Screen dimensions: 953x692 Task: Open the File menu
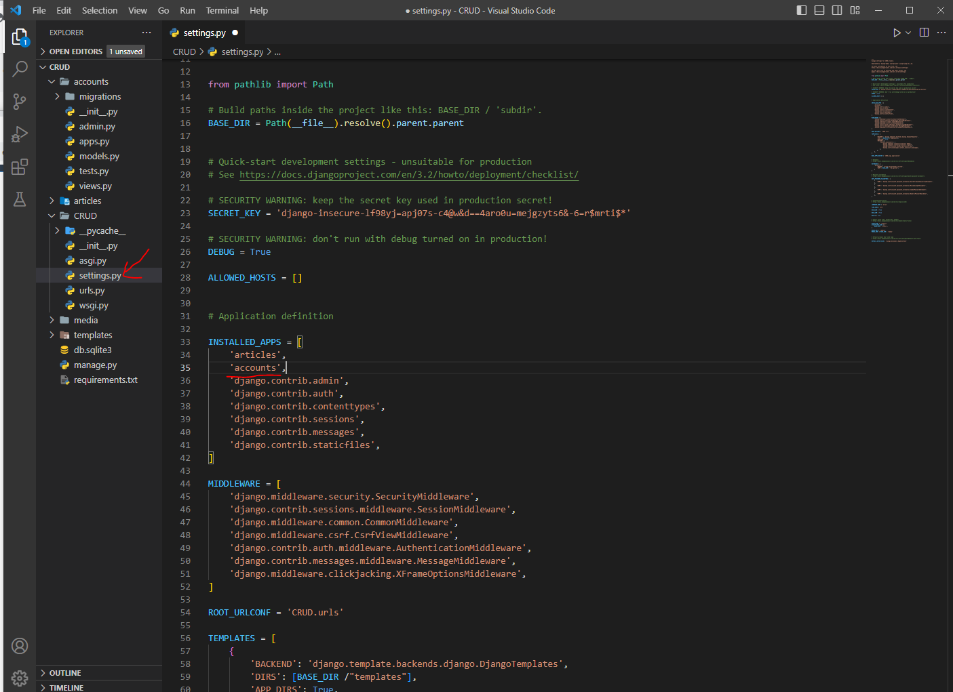[39, 10]
